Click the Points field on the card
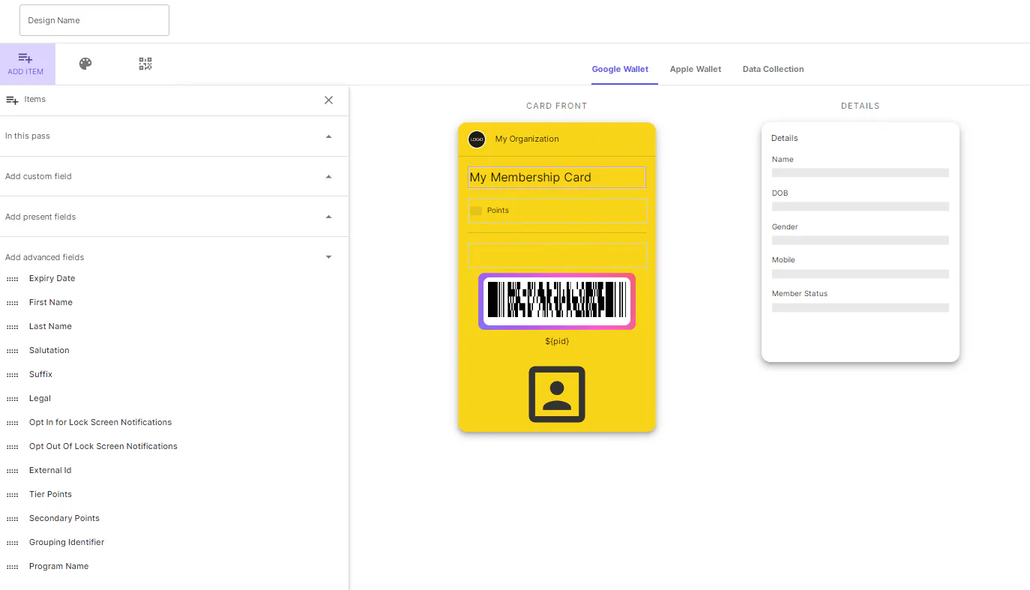The width and height of the screenshot is (1030, 590). coord(557,211)
